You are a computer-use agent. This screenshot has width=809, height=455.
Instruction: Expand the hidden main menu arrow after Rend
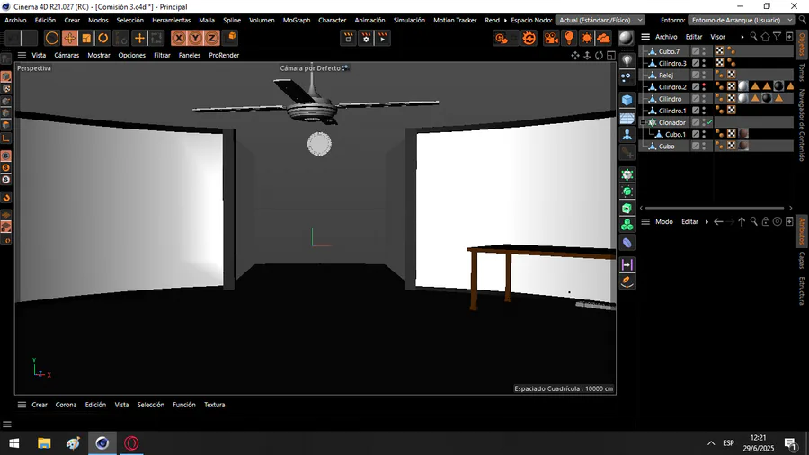pyautogui.click(x=505, y=20)
